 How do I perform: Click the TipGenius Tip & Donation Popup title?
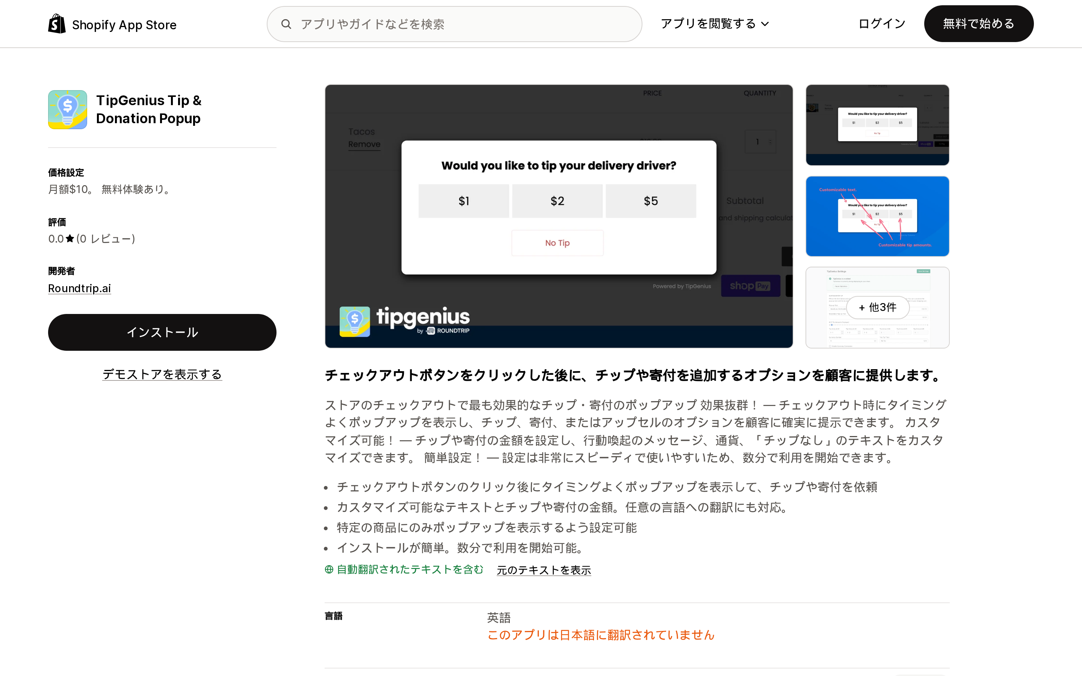tap(149, 109)
